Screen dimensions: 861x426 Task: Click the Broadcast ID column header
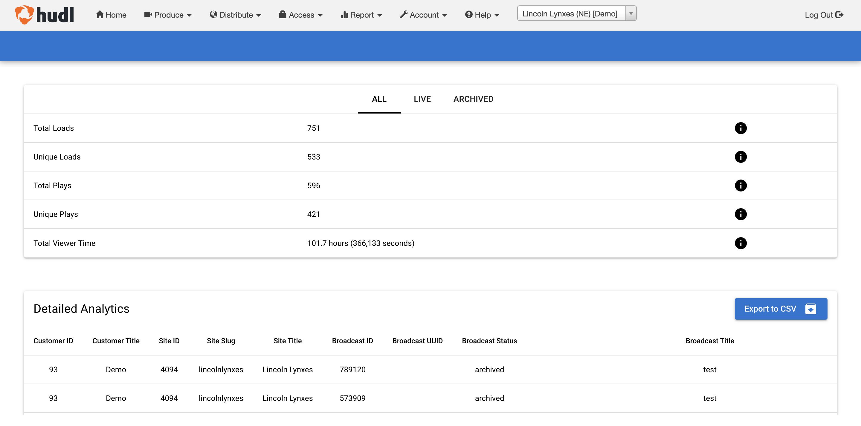click(x=352, y=341)
